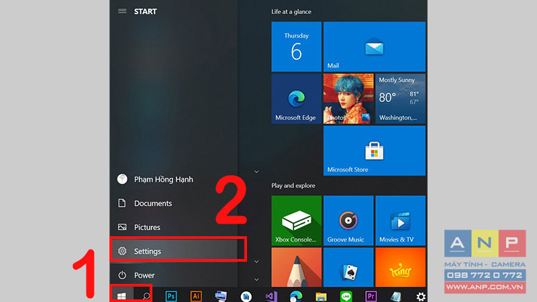Expand chevron beside Settings row

[256, 262]
